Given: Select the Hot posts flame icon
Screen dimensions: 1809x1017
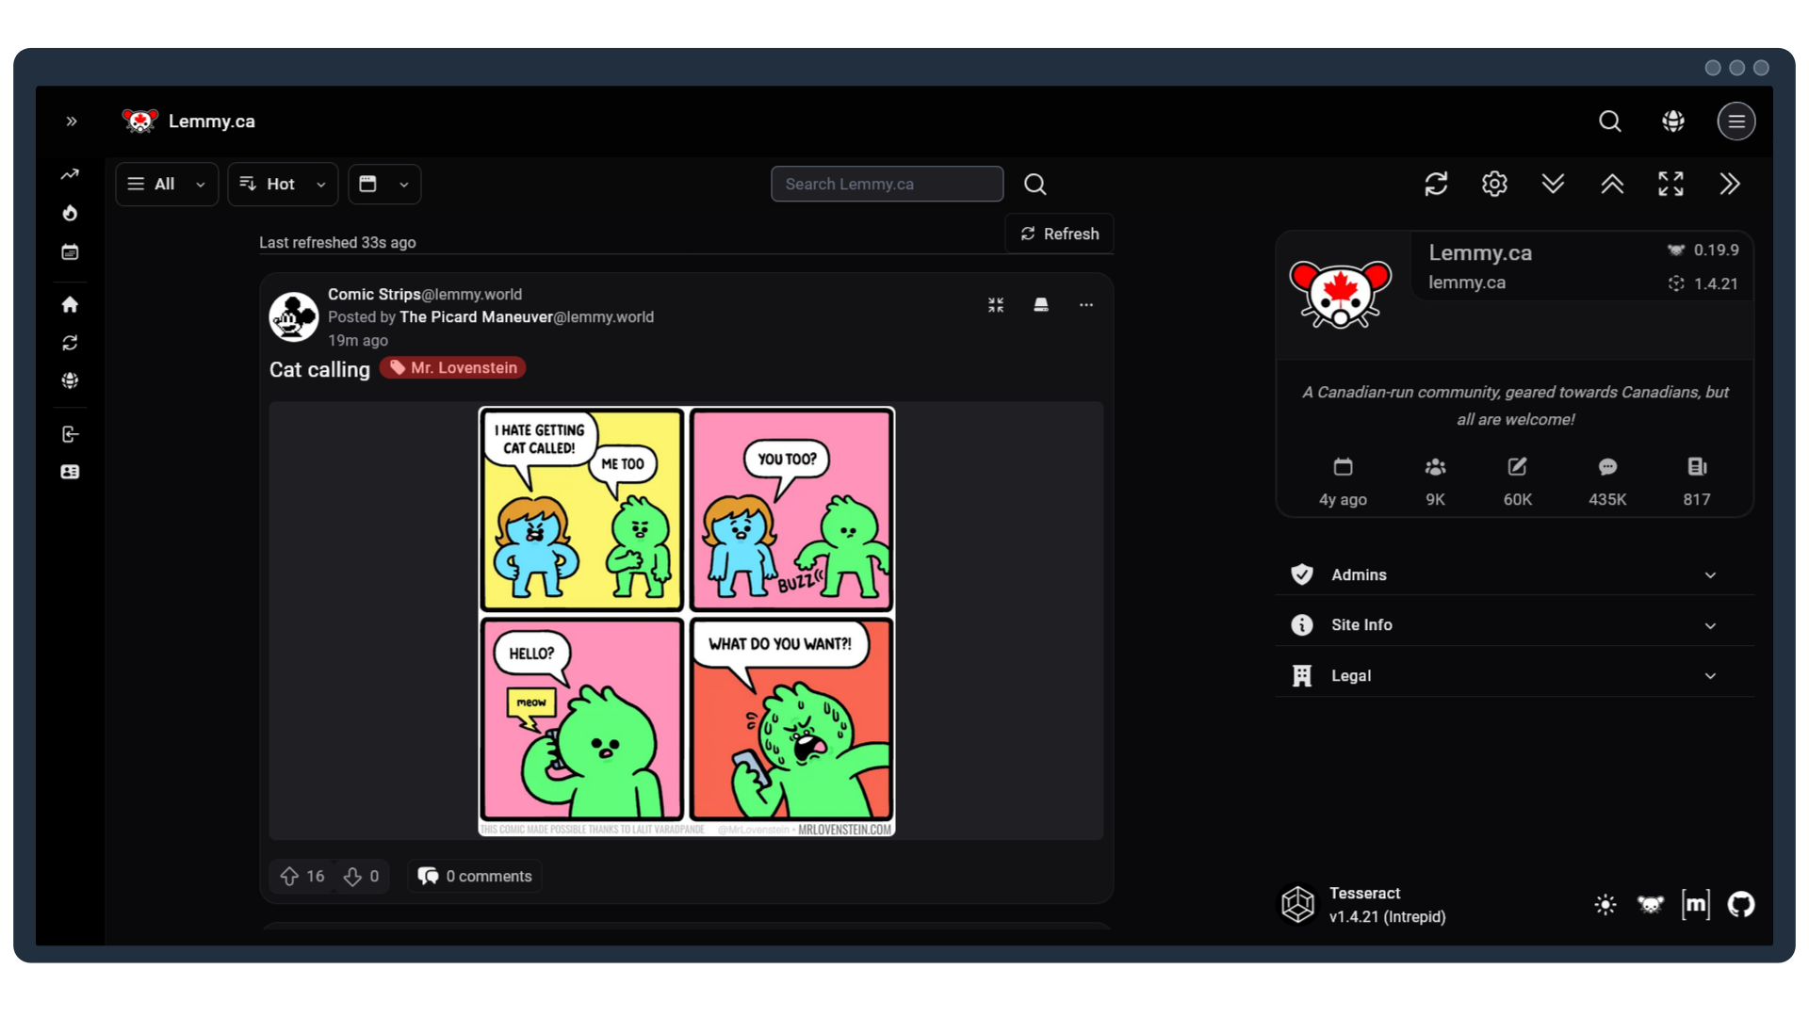Looking at the screenshot, I should tap(70, 213).
